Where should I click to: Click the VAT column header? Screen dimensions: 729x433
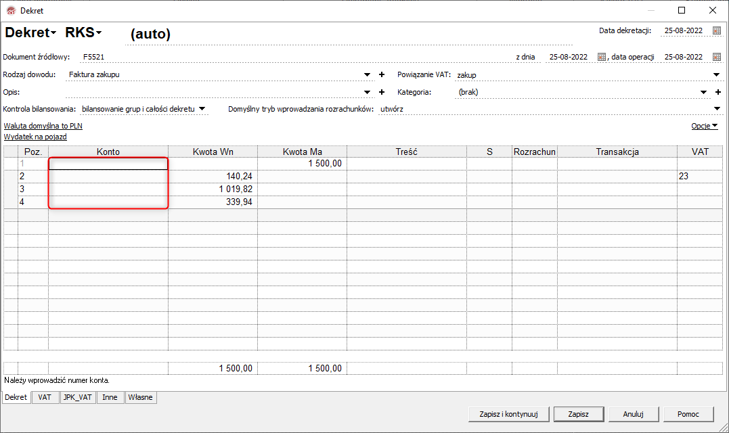(700, 152)
